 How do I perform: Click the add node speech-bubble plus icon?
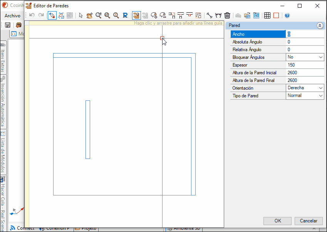pyautogui.click(x=154, y=15)
